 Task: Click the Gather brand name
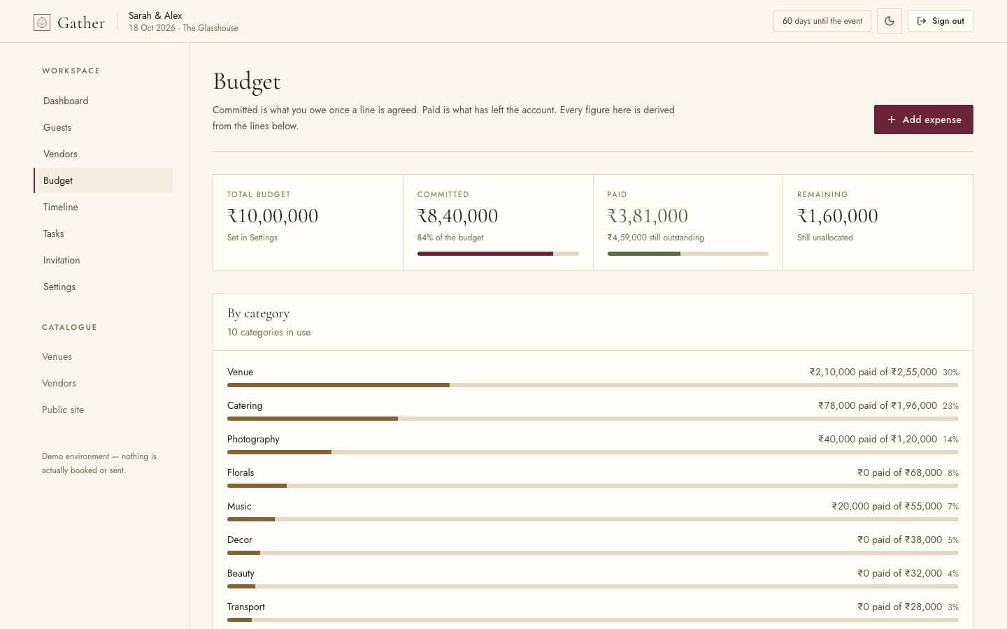pos(81,22)
